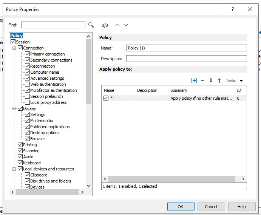This screenshot has width=261, height=215.
Task: Move rule down with down arrow
Action: click(x=211, y=80)
